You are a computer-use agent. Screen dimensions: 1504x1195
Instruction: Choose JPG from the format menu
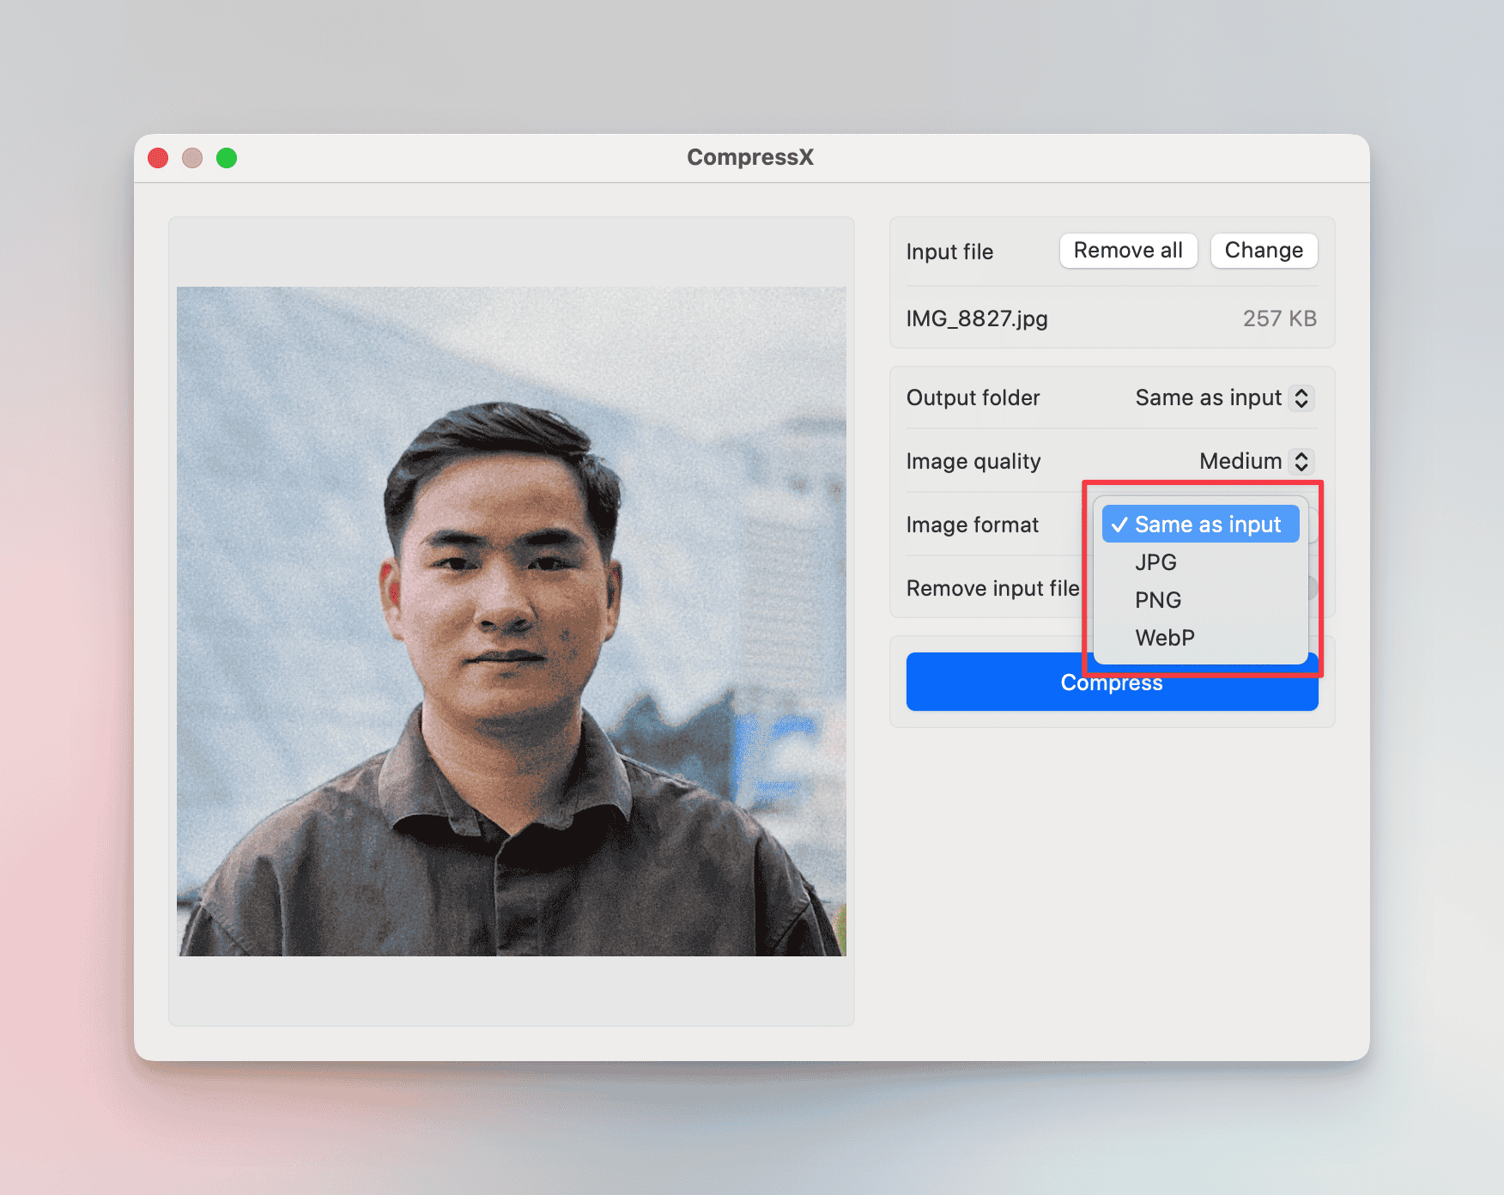[1155, 562]
